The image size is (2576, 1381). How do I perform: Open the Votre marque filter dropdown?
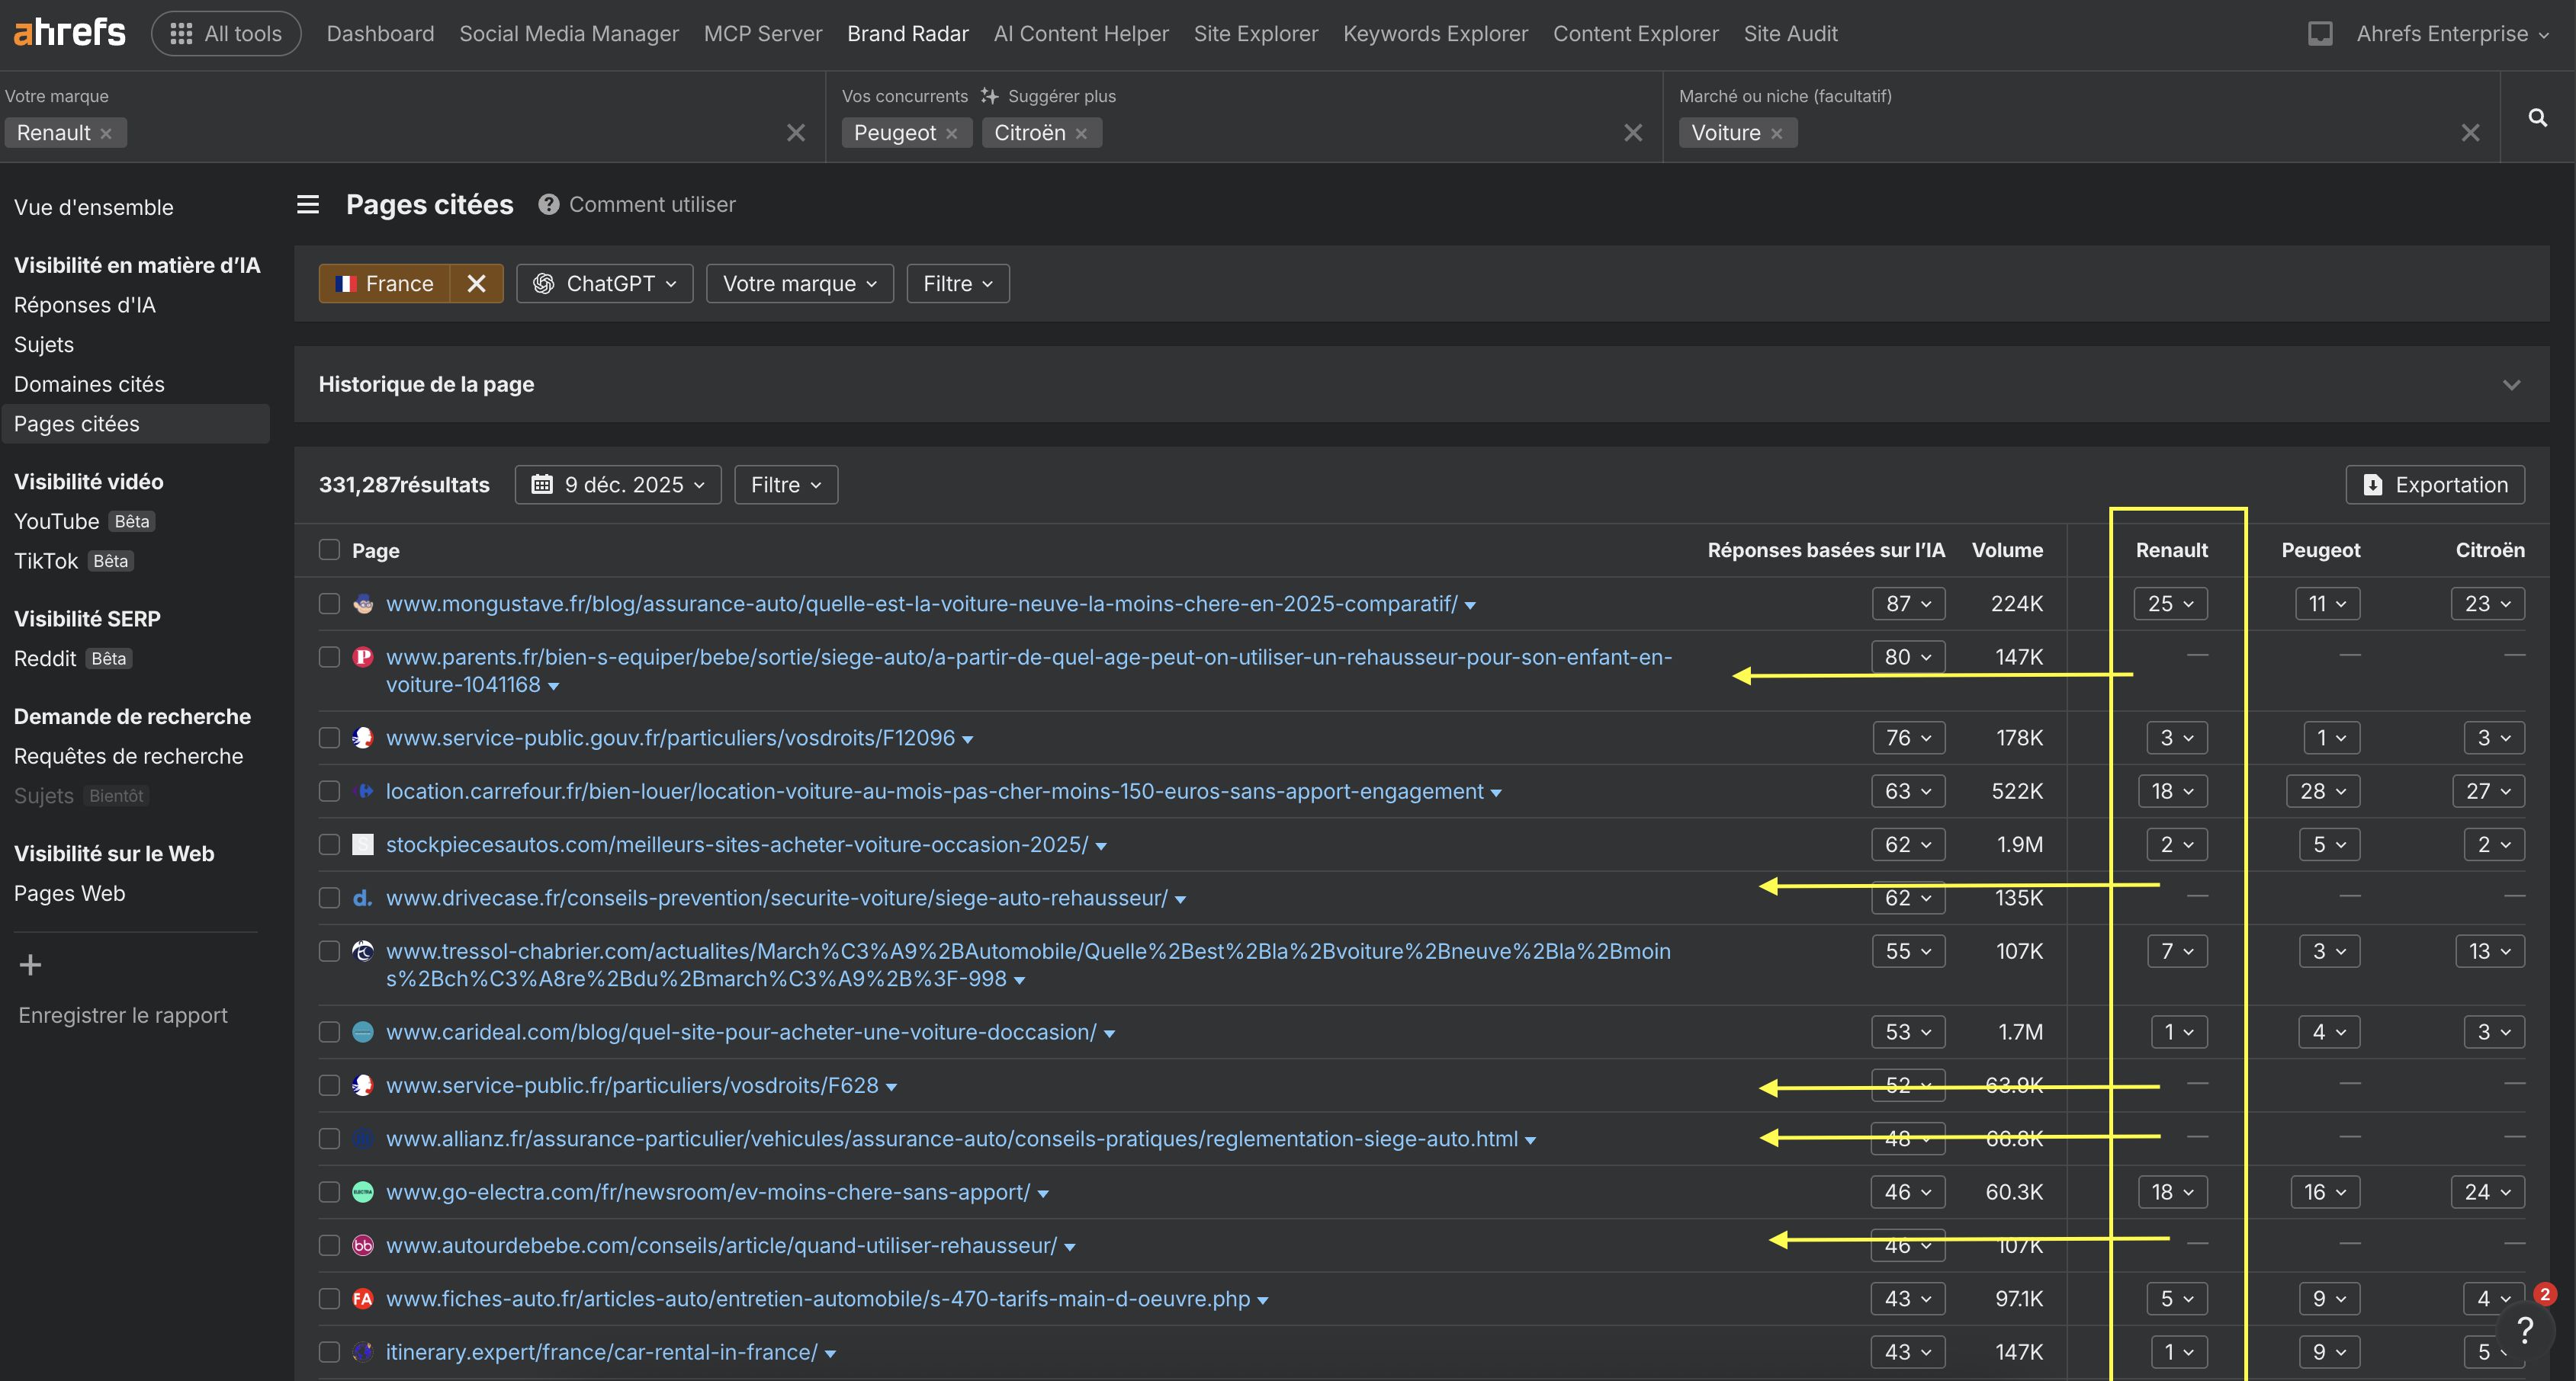[x=798, y=283]
